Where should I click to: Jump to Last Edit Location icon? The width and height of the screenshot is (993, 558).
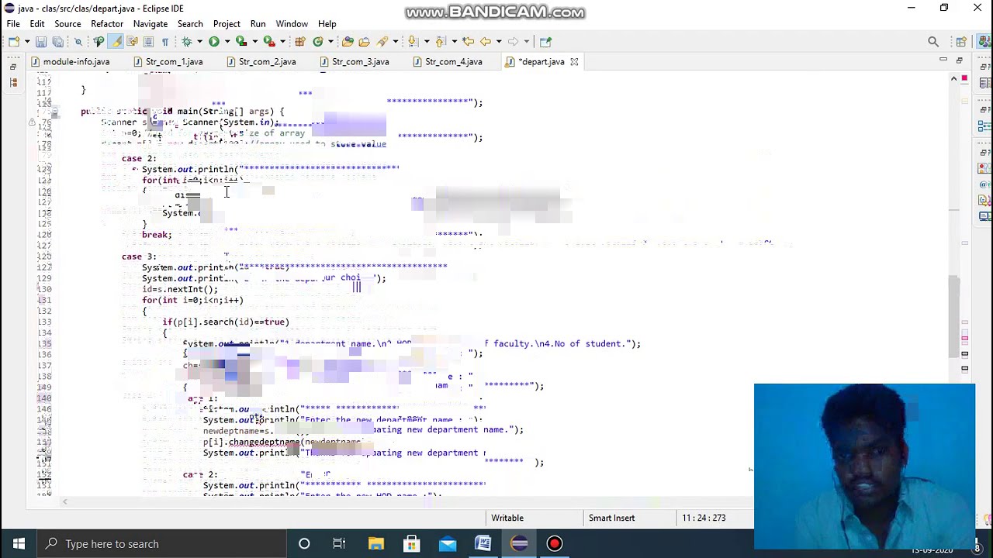pyautogui.click(x=468, y=41)
